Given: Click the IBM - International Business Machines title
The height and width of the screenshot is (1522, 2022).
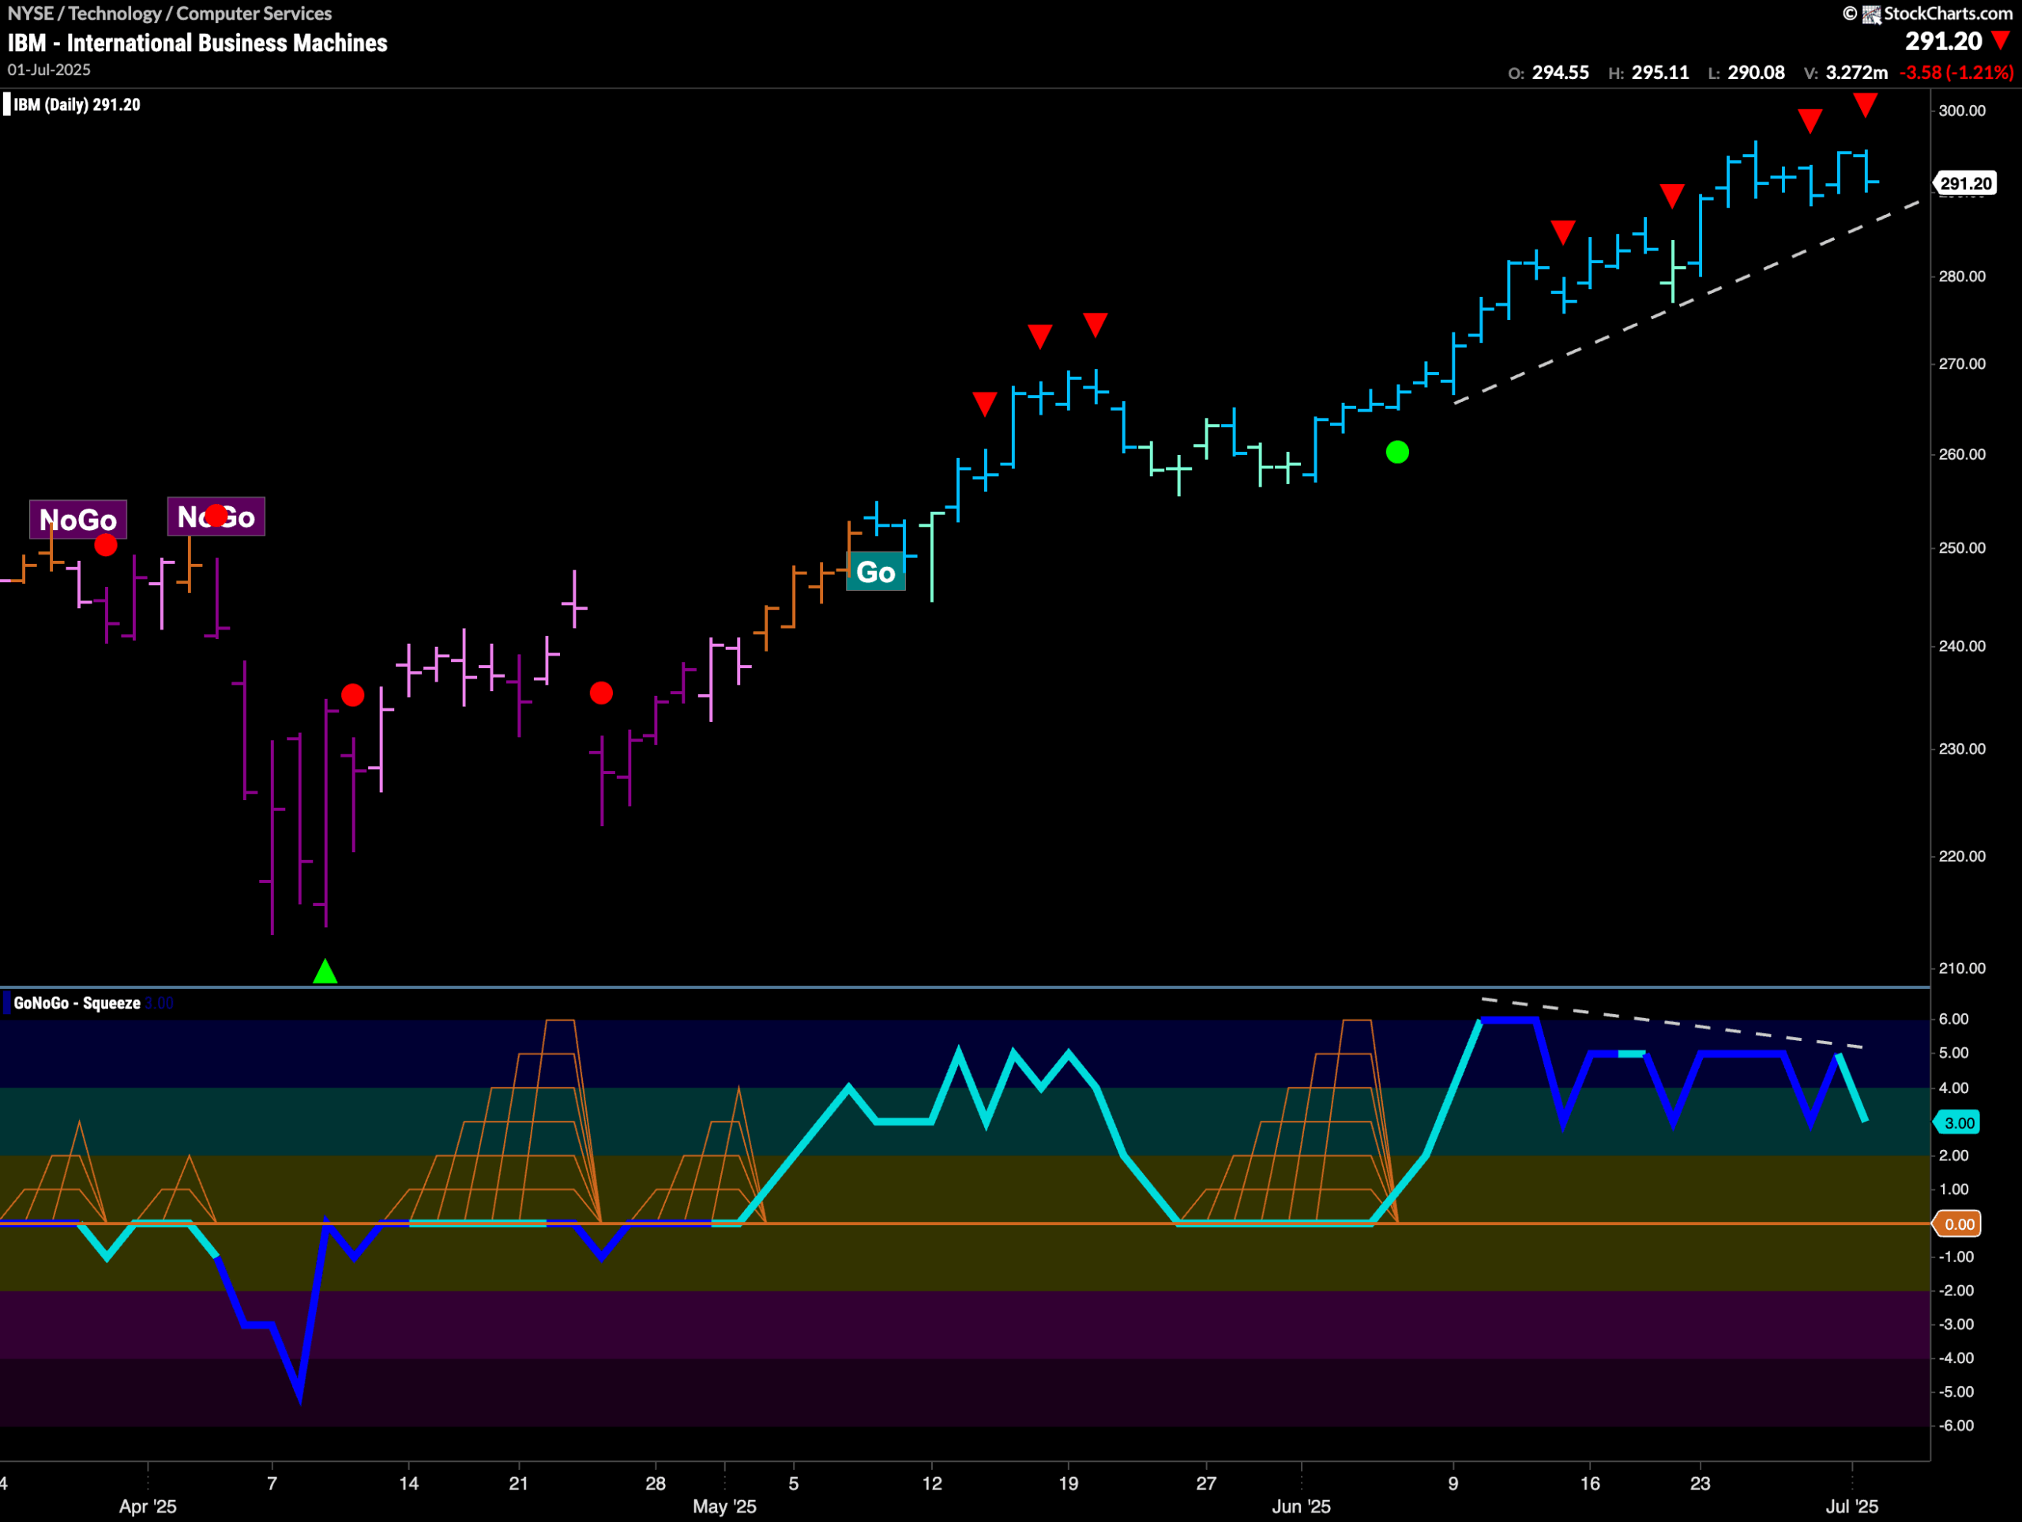Looking at the screenshot, I should pyautogui.click(x=197, y=43).
